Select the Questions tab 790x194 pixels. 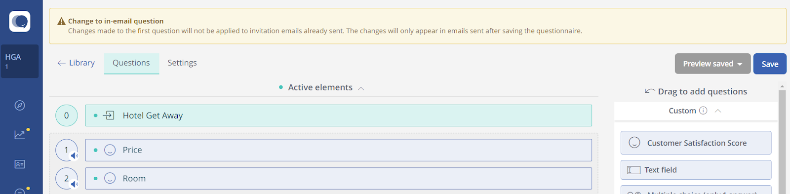pos(131,63)
